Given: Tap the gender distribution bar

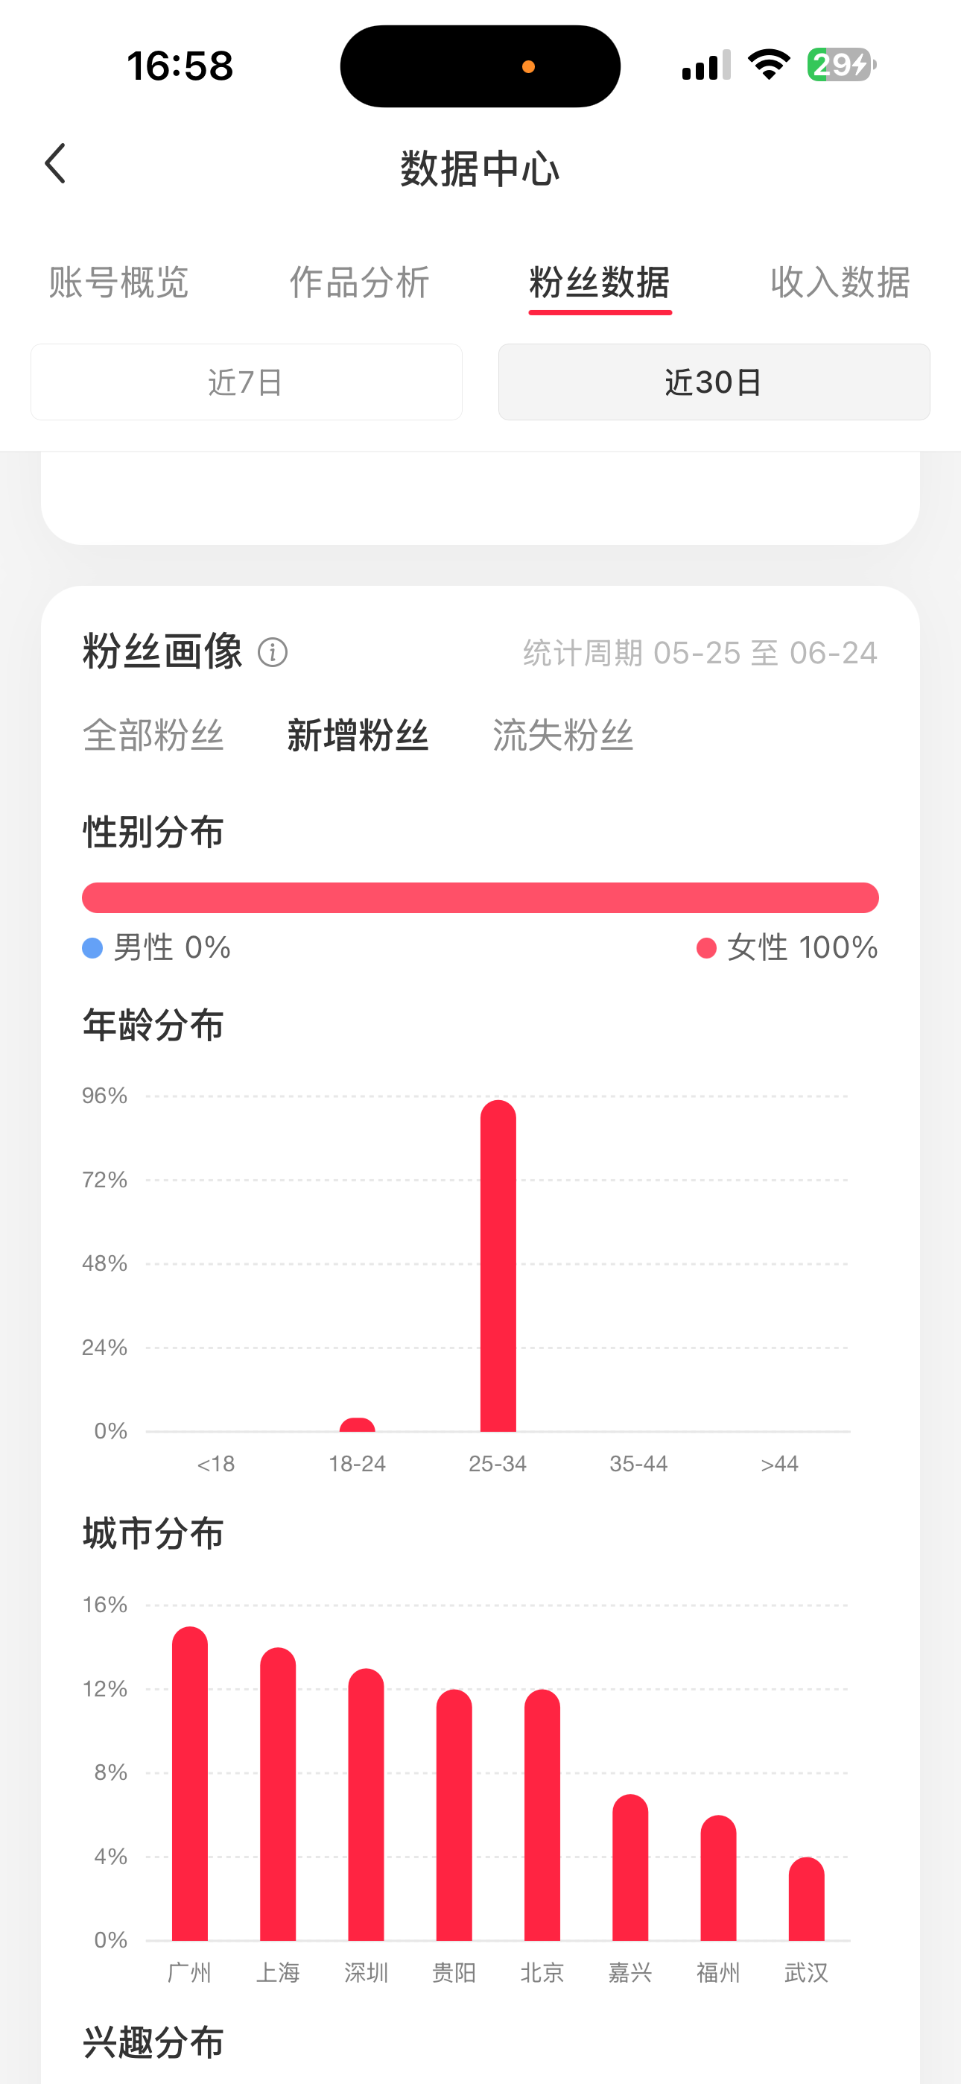Looking at the screenshot, I should pyautogui.click(x=480, y=898).
